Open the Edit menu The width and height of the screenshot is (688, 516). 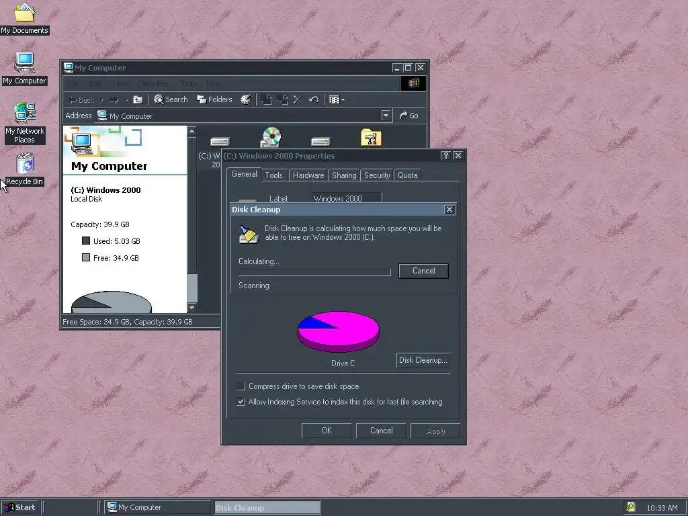pos(95,83)
